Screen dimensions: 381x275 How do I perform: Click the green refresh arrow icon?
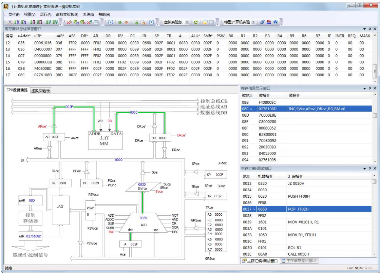pos(195,22)
